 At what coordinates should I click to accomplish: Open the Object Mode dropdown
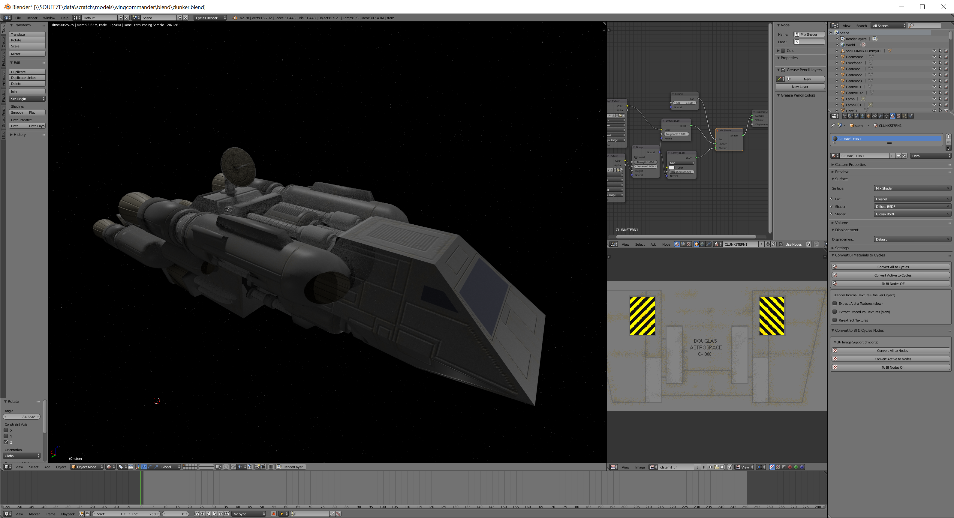[87, 467]
